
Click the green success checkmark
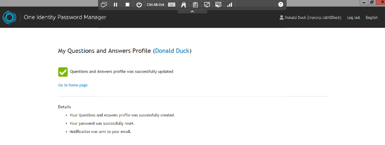(x=63, y=72)
